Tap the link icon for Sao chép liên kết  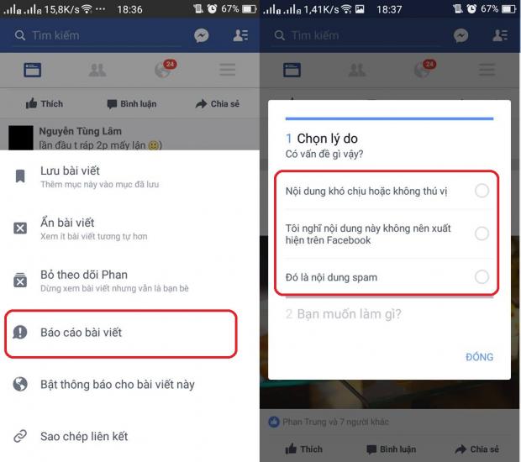[20, 436]
